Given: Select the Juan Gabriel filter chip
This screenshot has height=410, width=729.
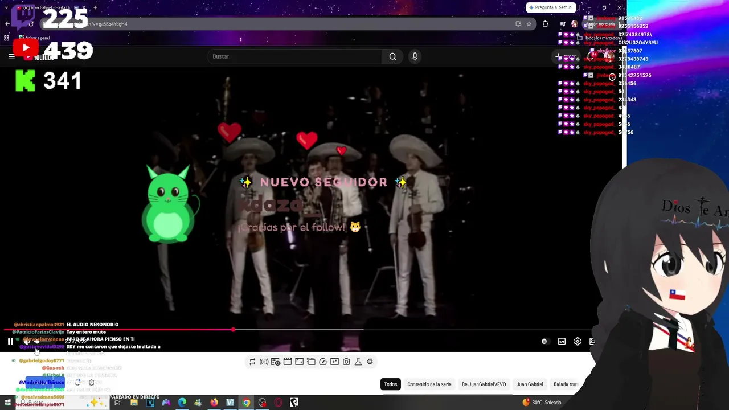Looking at the screenshot, I should pyautogui.click(x=530, y=384).
